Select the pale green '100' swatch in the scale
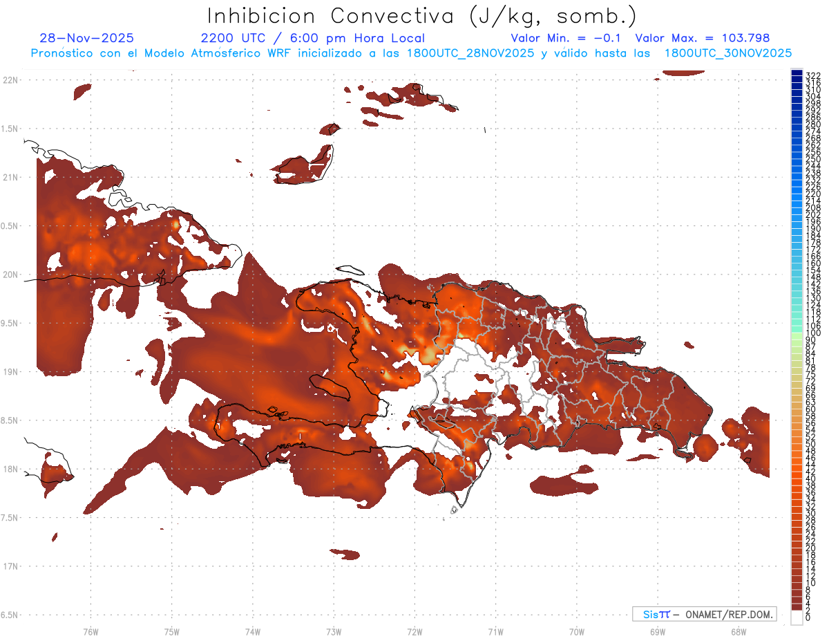829x641 pixels. pyautogui.click(x=797, y=335)
